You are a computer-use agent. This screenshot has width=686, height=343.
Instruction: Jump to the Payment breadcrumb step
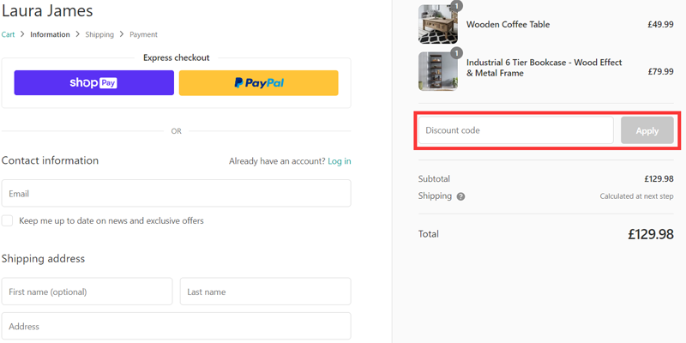pyautogui.click(x=143, y=34)
